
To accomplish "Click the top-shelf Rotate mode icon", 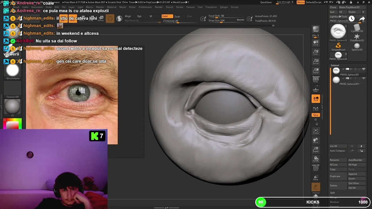I will (101, 19).
